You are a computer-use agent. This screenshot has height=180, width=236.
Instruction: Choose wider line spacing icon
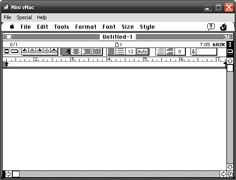(x=121, y=52)
